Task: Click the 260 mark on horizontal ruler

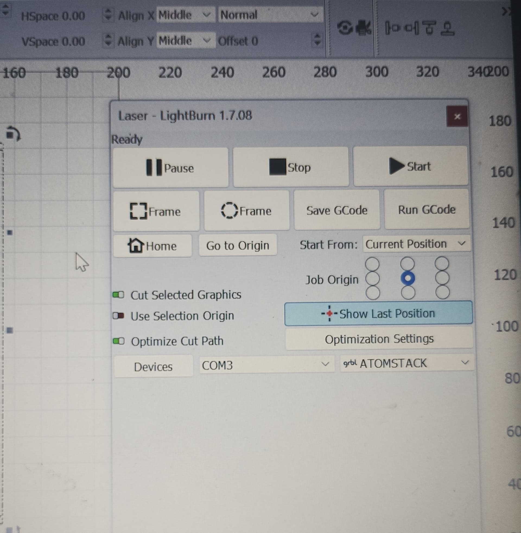Action: point(274,72)
